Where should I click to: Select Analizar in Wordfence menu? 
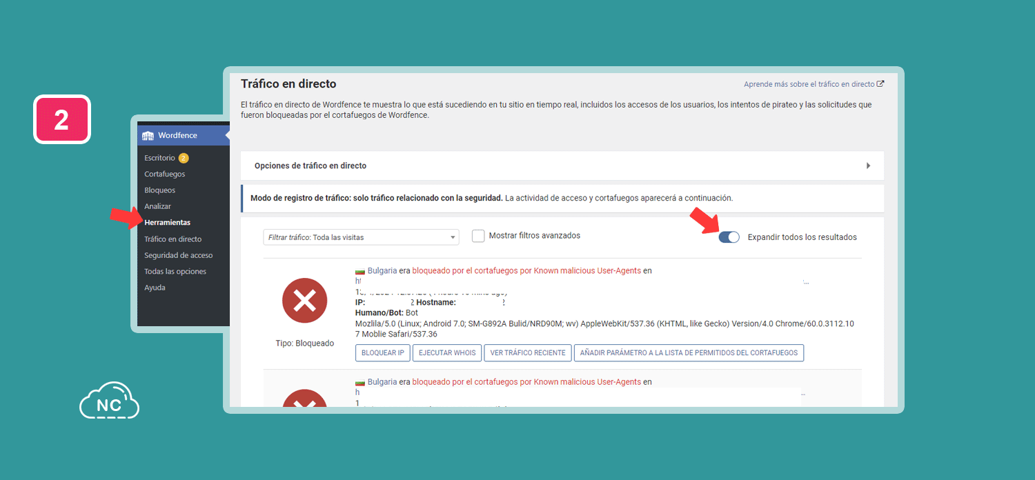pos(157,206)
